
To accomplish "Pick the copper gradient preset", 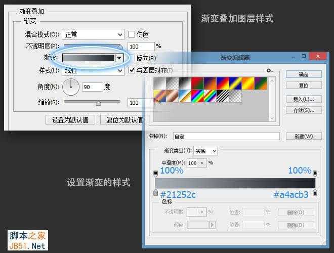I will pyautogui.click(x=173, y=96).
